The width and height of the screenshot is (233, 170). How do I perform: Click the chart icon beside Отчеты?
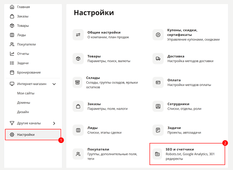pyautogui.click(x=12, y=54)
